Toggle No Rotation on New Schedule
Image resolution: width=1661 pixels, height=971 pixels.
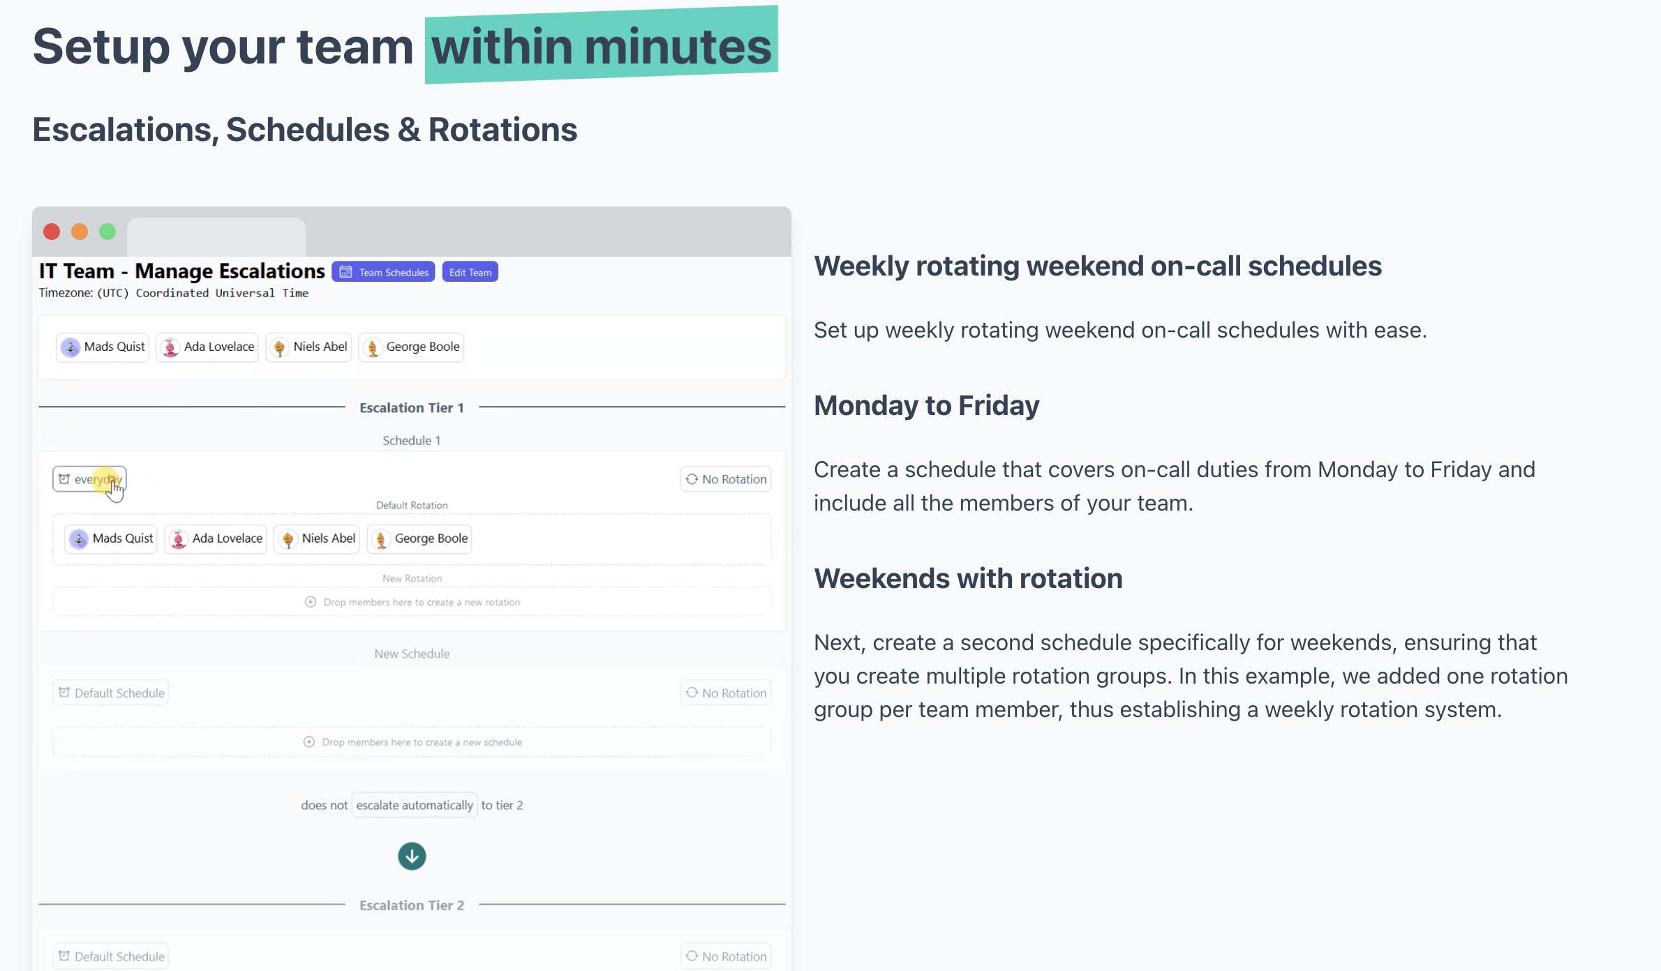(726, 693)
